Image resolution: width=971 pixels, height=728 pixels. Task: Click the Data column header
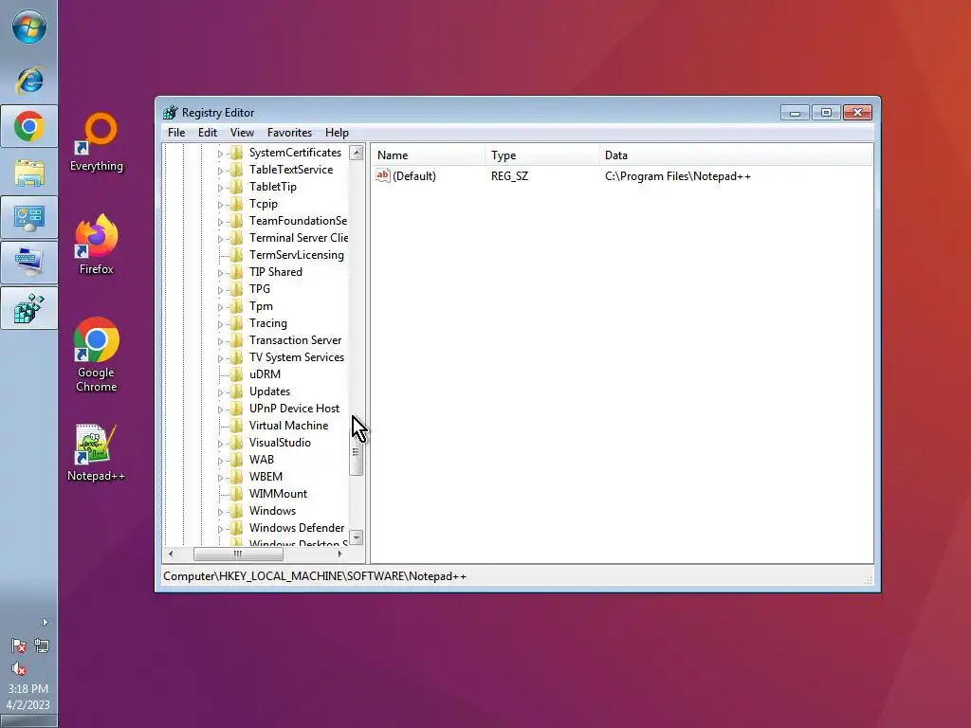[736, 155]
